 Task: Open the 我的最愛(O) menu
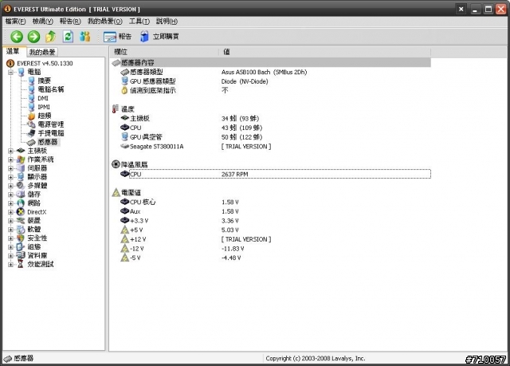coord(104,22)
